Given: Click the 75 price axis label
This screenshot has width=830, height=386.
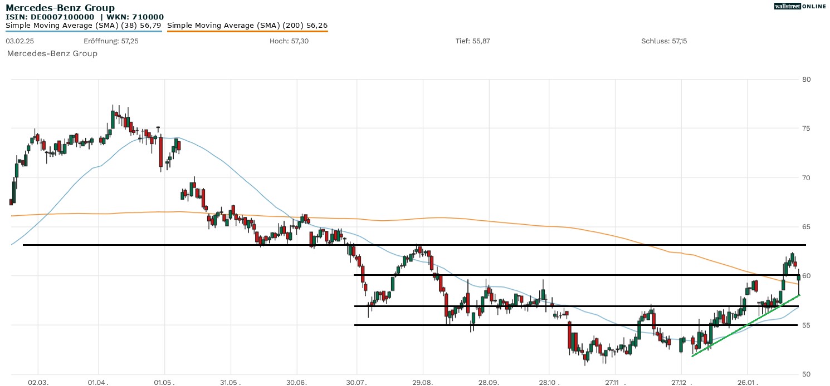Looking at the screenshot, I should 806,128.
